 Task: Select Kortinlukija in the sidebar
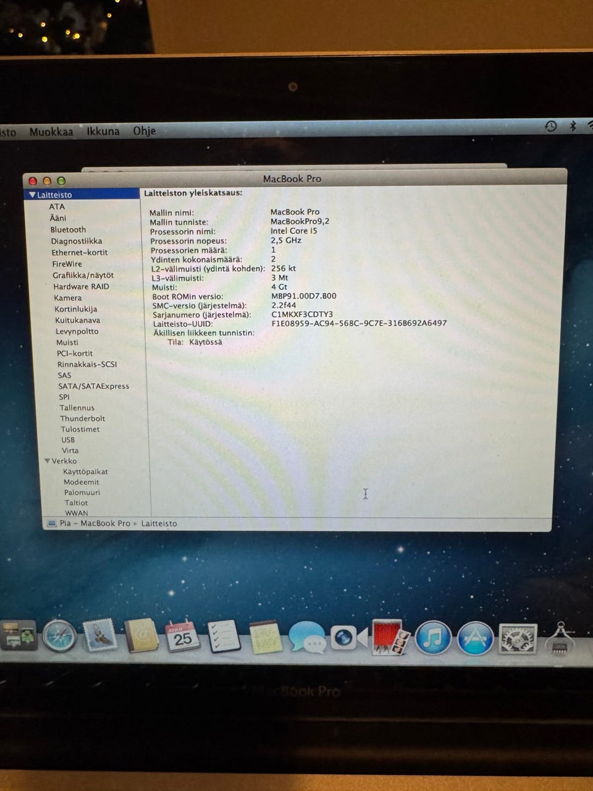coord(75,309)
